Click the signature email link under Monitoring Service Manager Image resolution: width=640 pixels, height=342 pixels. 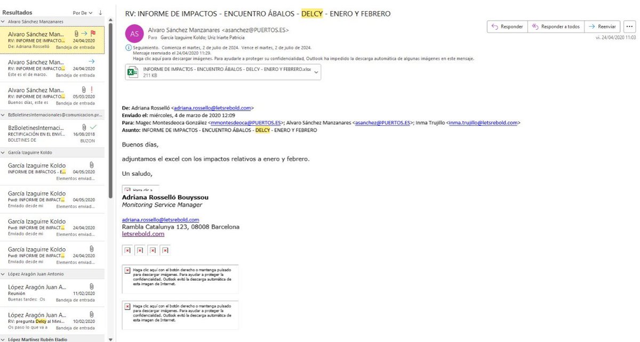pyautogui.click(x=161, y=219)
